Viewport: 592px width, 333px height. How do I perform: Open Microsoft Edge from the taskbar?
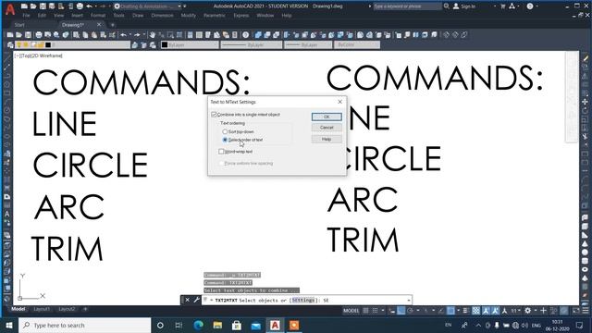(198, 325)
